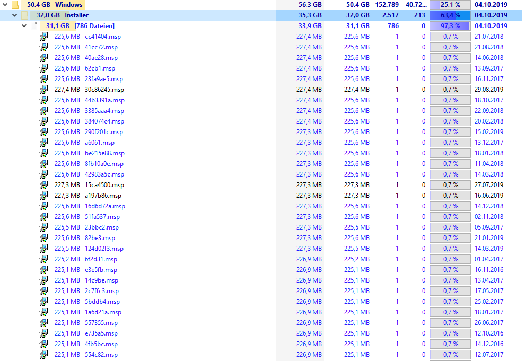The width and height of the screenshot is (525, 361).
Task: Click the 786 files count cell
Action: 393,26
